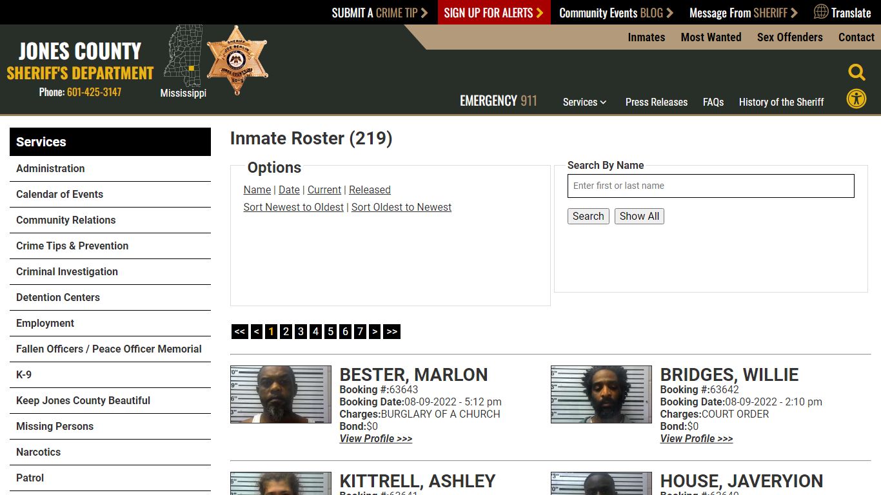Open Willie Bridges' mugshot thumbnail
The height and width of the screenshot is (495, 881).
click(601, 394)
